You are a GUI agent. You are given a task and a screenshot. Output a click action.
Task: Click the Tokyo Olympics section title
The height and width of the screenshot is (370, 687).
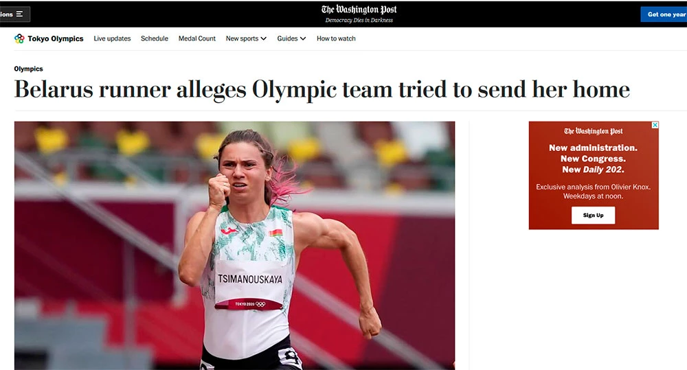point(56,38)
